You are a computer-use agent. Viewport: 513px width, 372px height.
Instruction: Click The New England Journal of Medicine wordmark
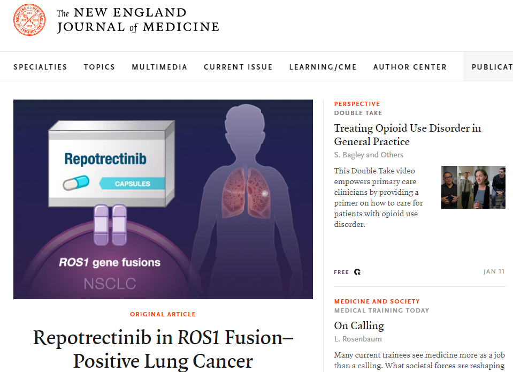pos(137,20)
